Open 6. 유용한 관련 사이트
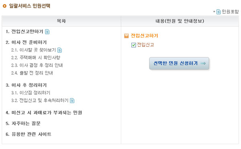The image size is (241, 149). (x=29, y=134)
